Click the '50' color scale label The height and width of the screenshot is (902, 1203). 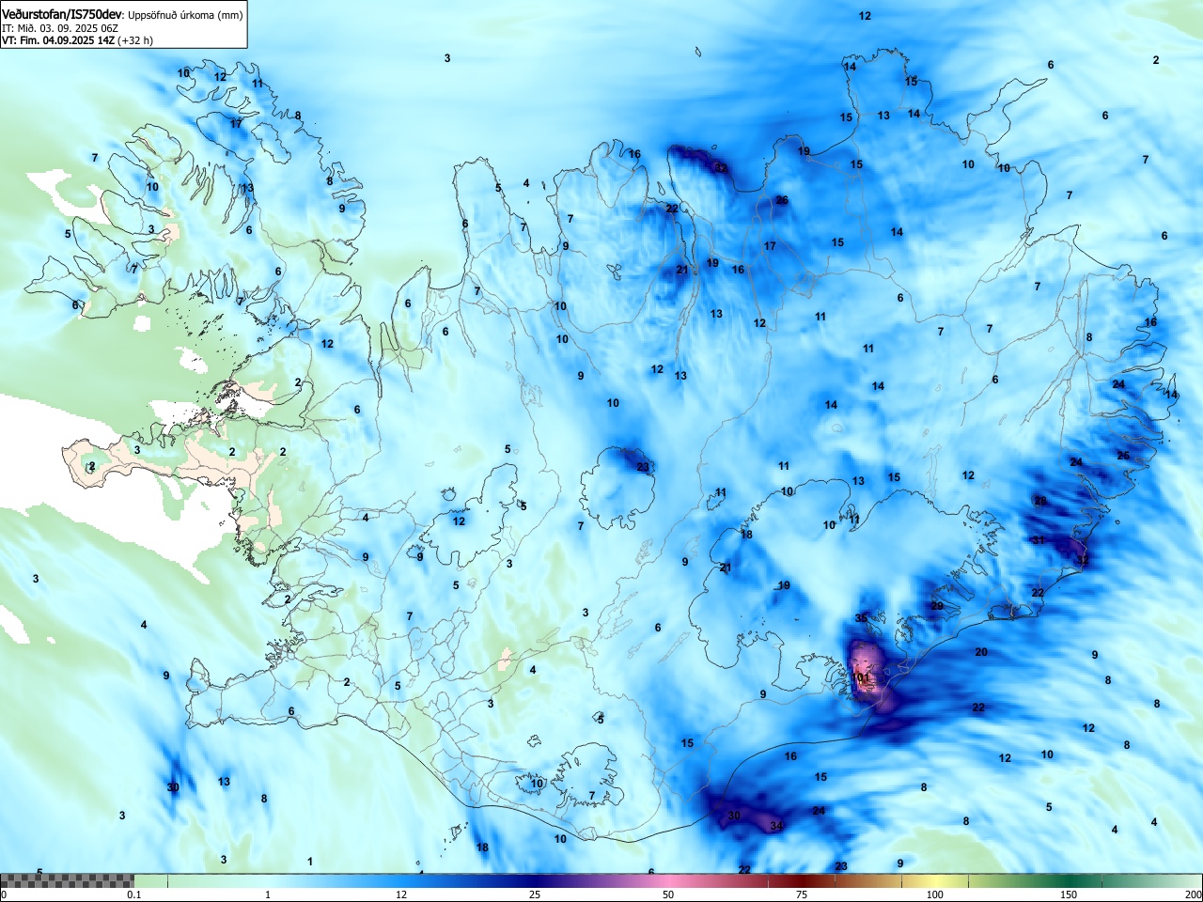point(667,894)
